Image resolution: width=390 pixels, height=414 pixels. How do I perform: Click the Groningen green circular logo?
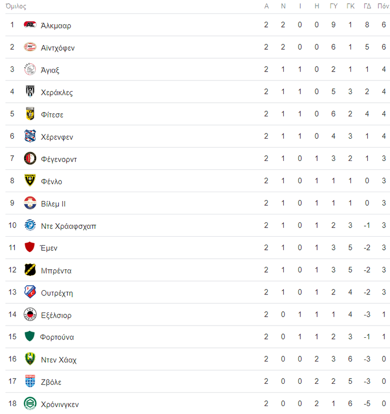(30, 403)
